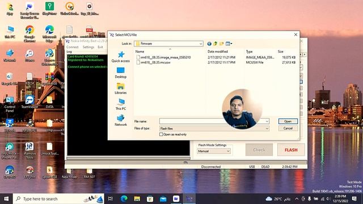Launch iRemove Tools desktop shortcut
The height and width of the screenshot is (204, 363).
tap(29, 151)
